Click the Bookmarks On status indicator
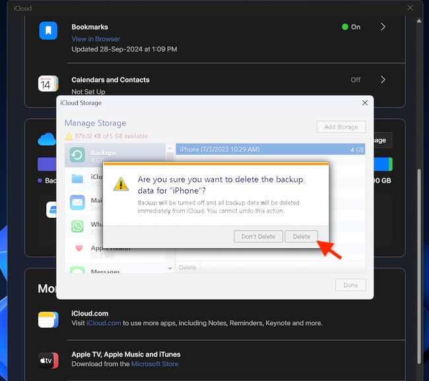The height and width of the screenshot is (381, 429). [351, 27]
